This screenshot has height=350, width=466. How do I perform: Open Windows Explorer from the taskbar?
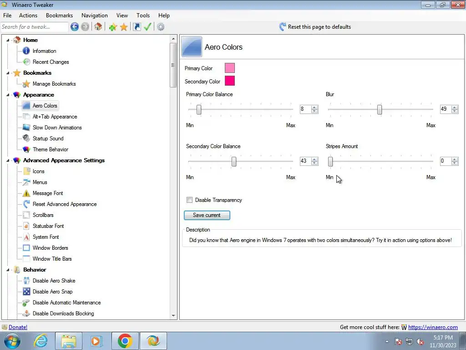[x=69, y=341]
